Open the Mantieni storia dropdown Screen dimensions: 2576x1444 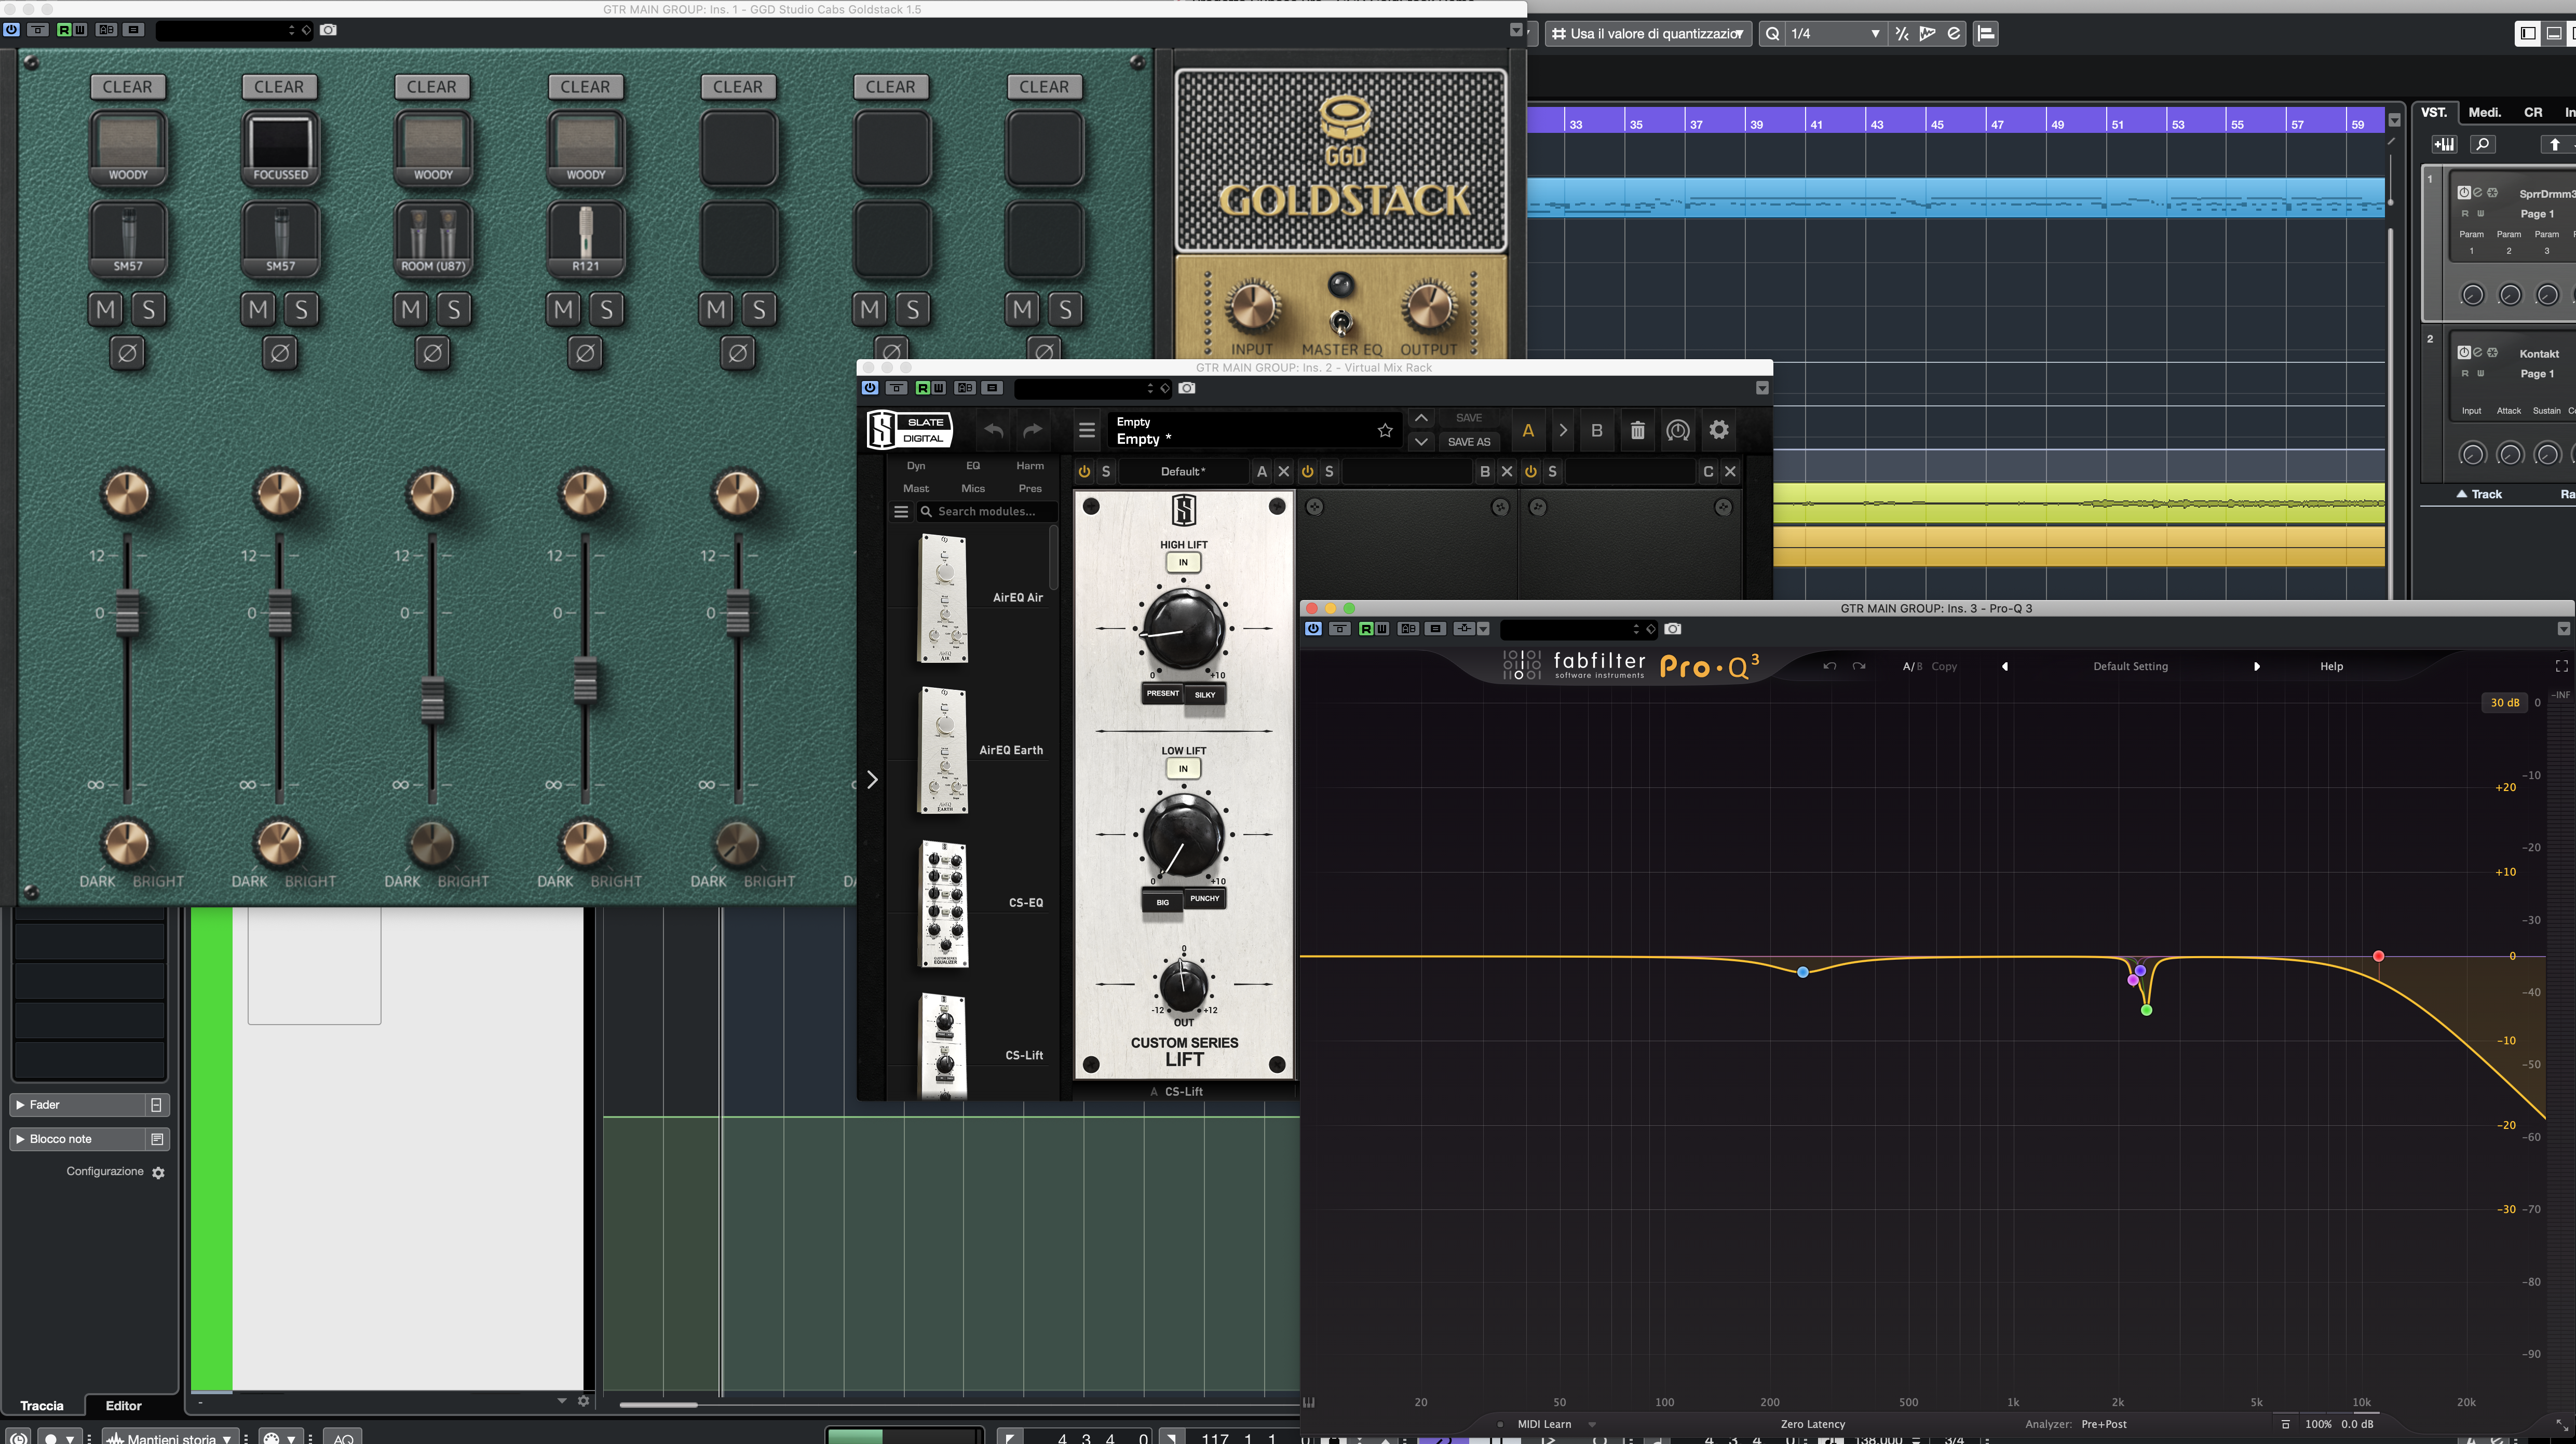click(x=171, y=1438)
